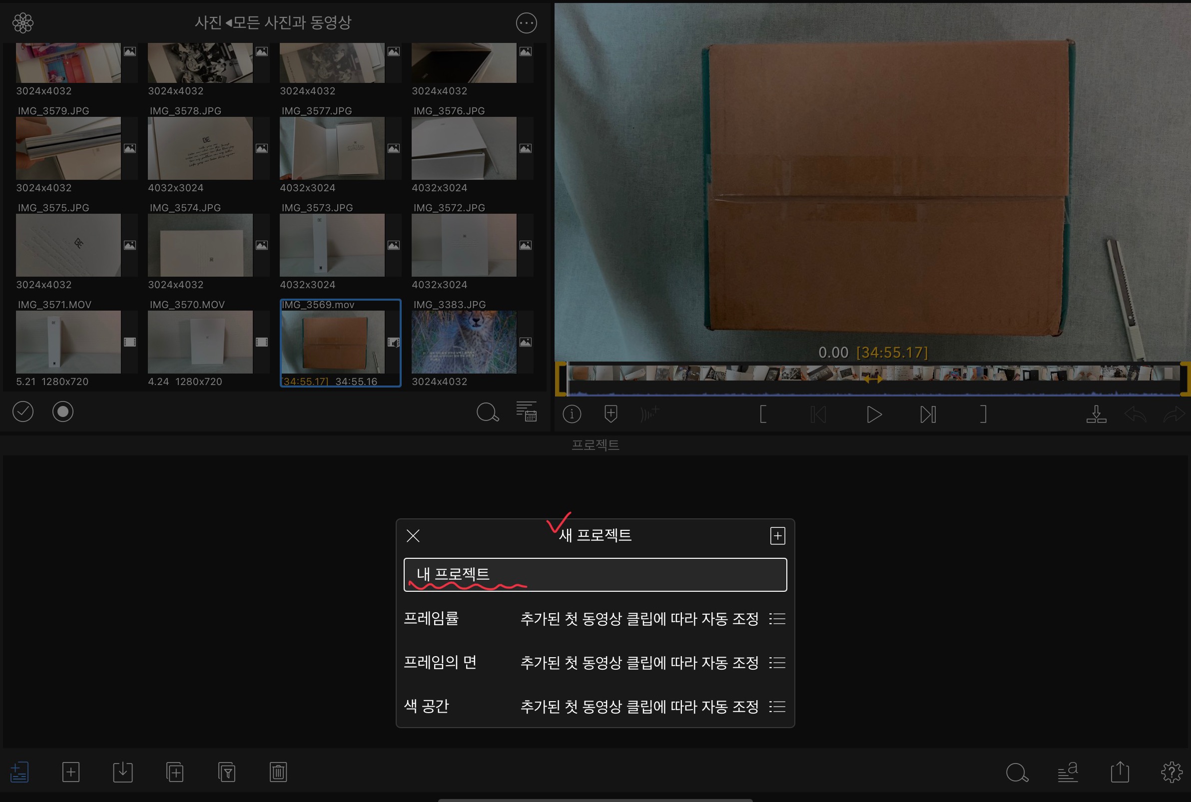Open the ellipsis more-options menu
This screenshot has width=1191, height=802.
(x=526, y=22)
